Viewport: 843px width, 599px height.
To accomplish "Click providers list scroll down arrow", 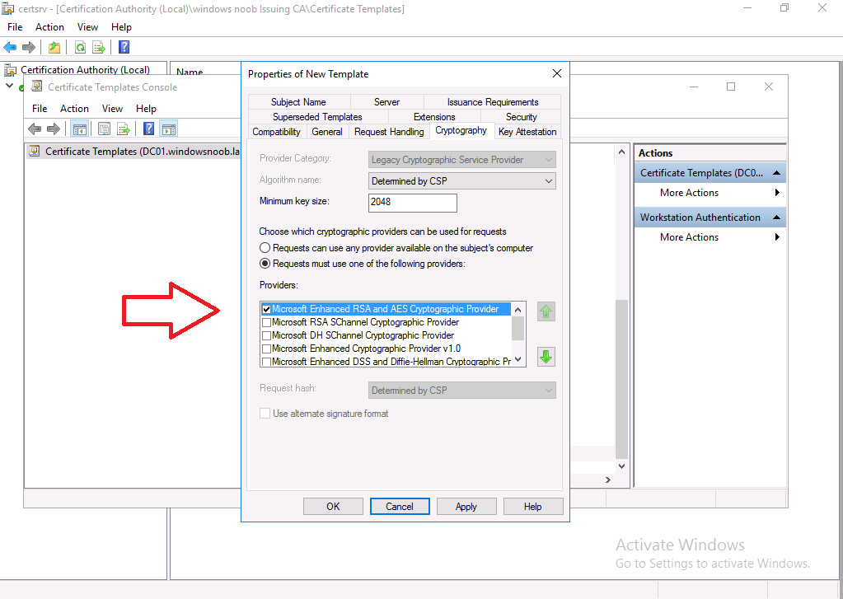I will click(x=518, y=360).
